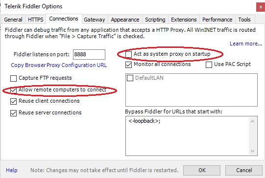Viewport: 265px width, 178px height.
Task: Enable Use PAC Script checkbox
Action: (209, 65)
